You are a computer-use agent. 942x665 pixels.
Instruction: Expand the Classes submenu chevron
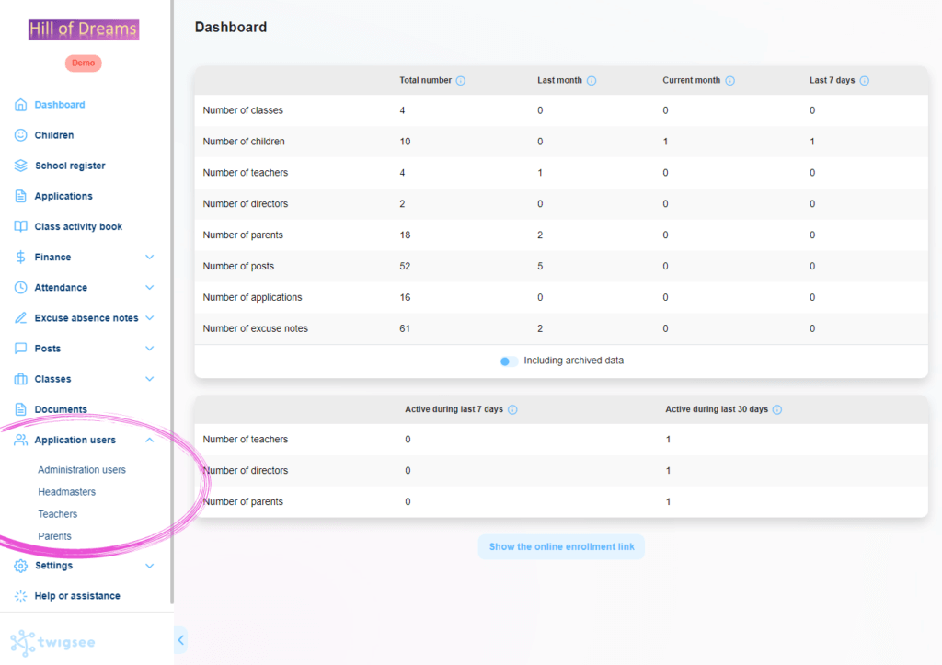(150, 379)
